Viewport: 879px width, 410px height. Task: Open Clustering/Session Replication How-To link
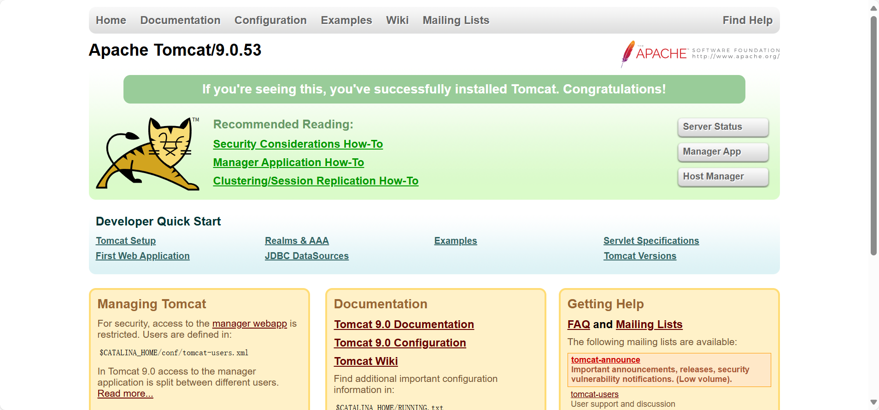coord(316,181)
